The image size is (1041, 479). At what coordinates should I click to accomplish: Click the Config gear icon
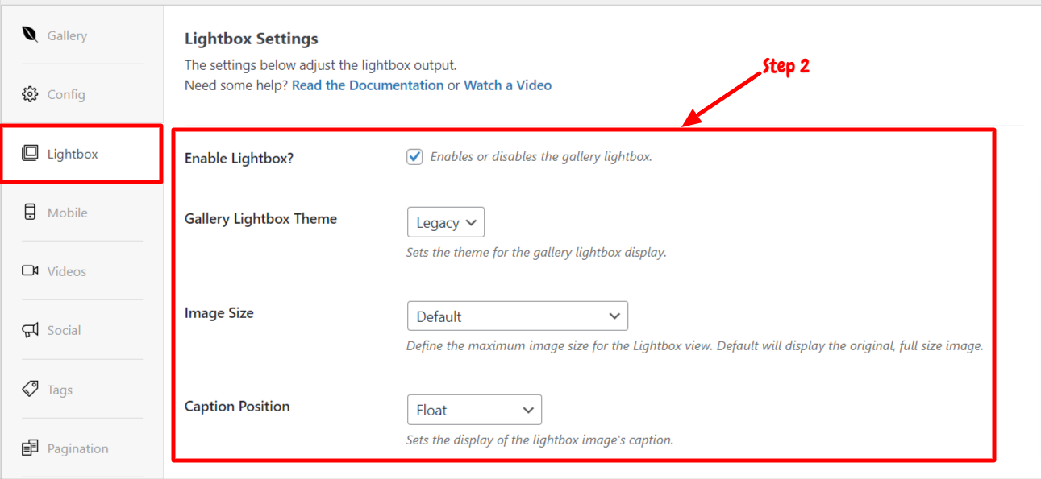30,94
